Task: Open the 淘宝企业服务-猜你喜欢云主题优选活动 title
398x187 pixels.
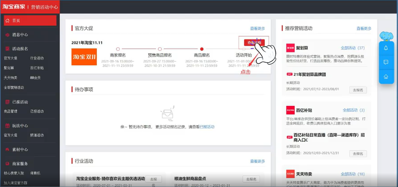Action: coord(110,178)
